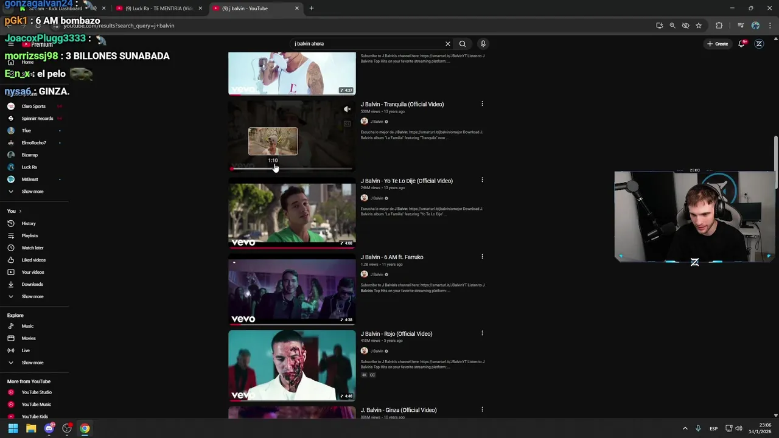Open options menu for Yo Te Lo Dije
This screenshot has height=438, width=779.
pos(482,180)
